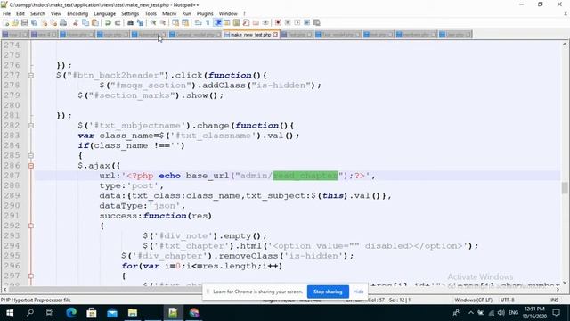Screen dimensions: 570x321
Task: Toggle synchronized horizontal scrolling icon
Action: (185, 22)
